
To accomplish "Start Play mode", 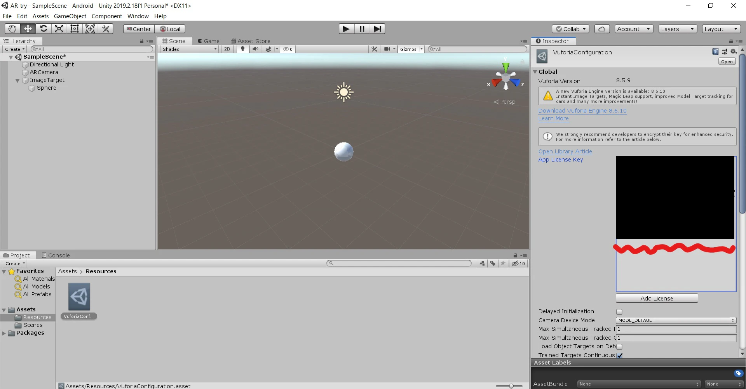I will tap(346, 29).
